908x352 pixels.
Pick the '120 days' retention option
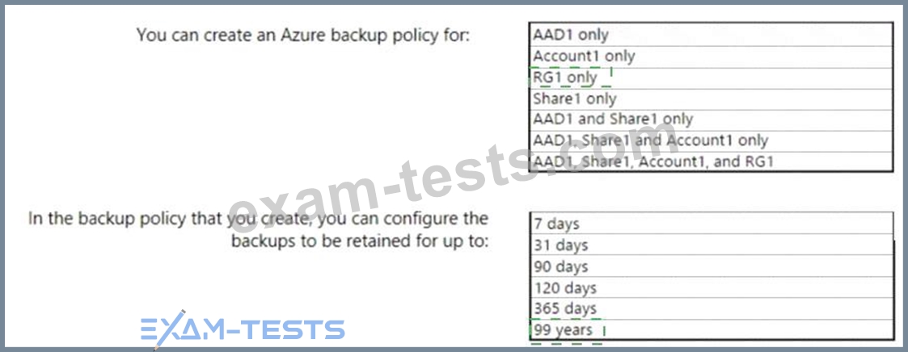coord(712,287)
